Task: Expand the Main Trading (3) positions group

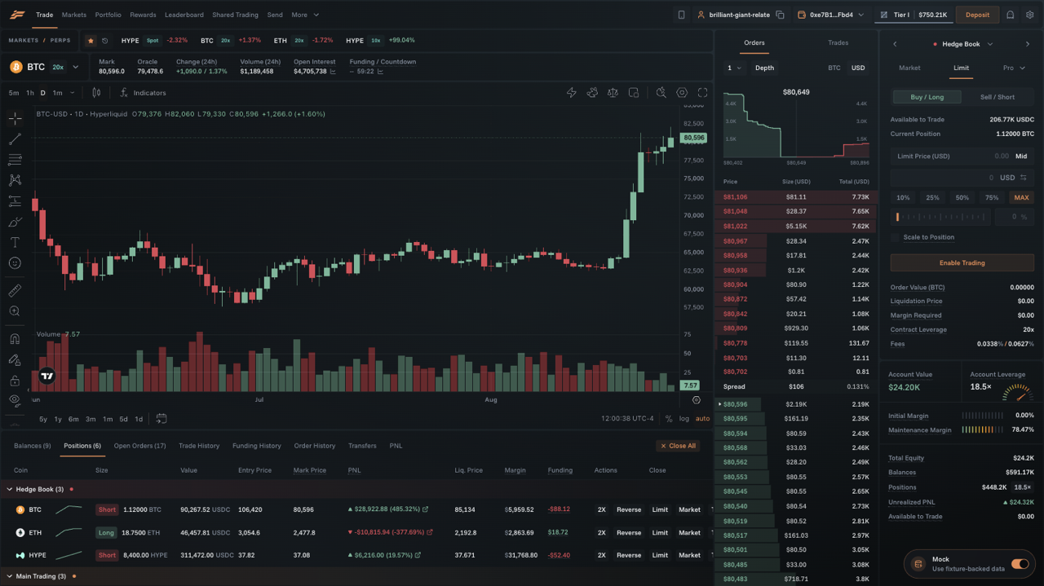Action: point(10,576)
